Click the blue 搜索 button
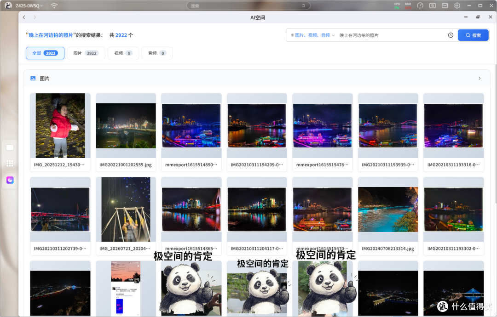 tap(473, 35)
